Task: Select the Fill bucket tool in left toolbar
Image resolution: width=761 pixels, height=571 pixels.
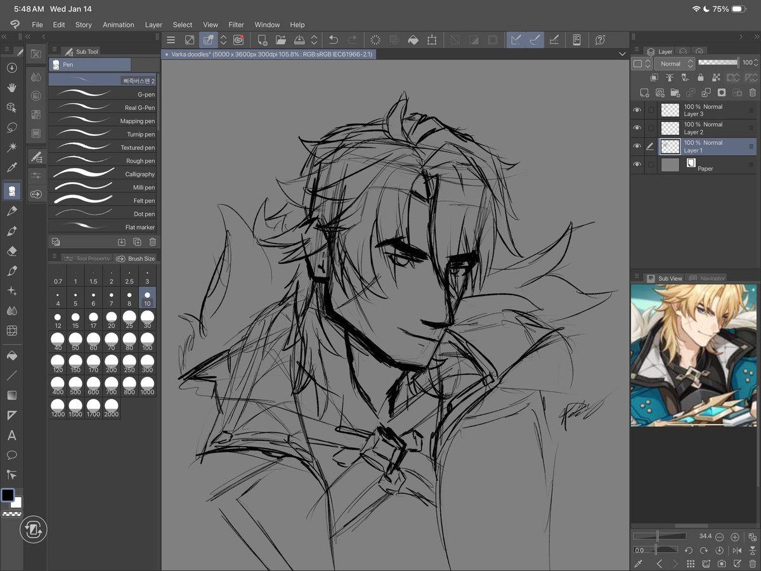Action: point(11,356)
